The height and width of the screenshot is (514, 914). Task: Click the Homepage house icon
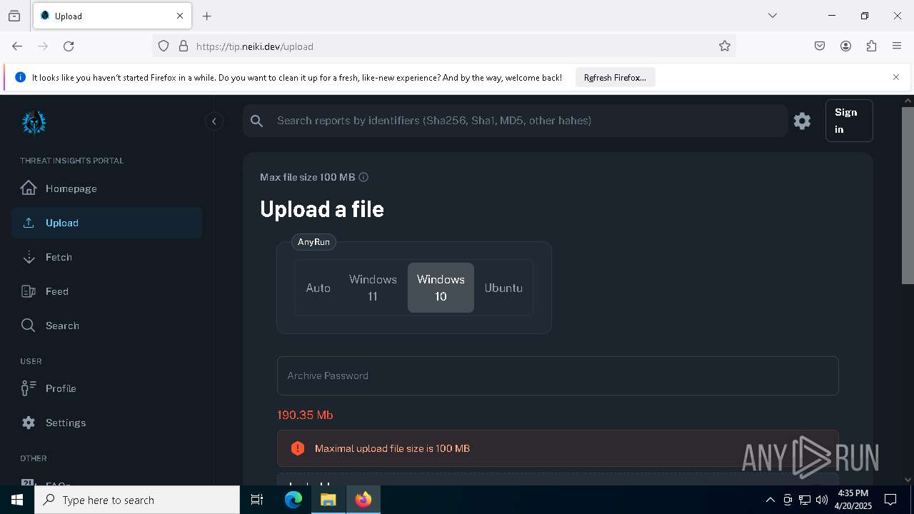29,188
